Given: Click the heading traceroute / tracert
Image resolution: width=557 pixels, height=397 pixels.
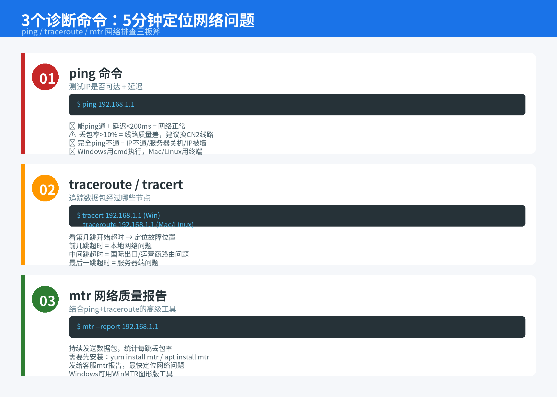Looking at the screenshot, I should tap(126, 184).
